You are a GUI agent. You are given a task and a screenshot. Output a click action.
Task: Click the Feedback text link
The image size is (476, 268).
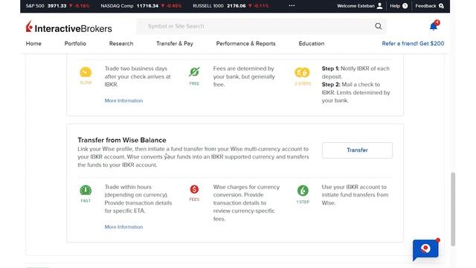pyautogui.click(x=425, y=6)
